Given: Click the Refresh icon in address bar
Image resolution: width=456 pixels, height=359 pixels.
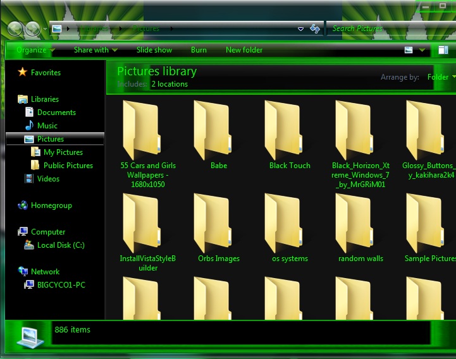Looking at the screenshot, I should pos(315,28).
